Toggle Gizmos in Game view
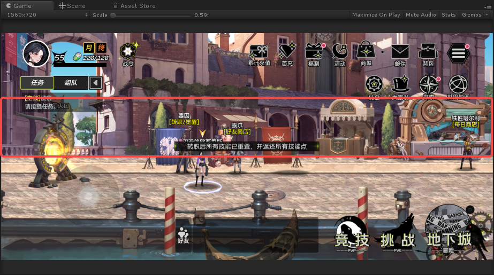Image resolution: width=494 pixels, height=275 pixels. click(472, 15)
